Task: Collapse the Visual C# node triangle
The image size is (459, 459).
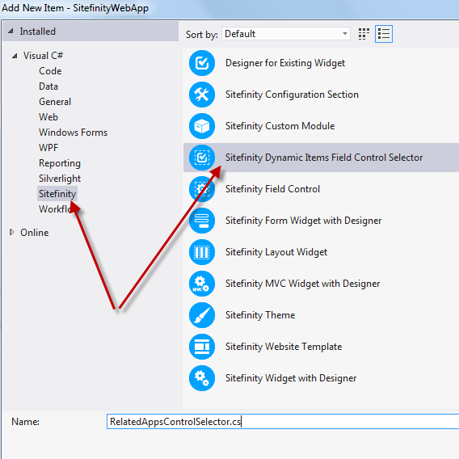Action: click(x=15, y=56)
